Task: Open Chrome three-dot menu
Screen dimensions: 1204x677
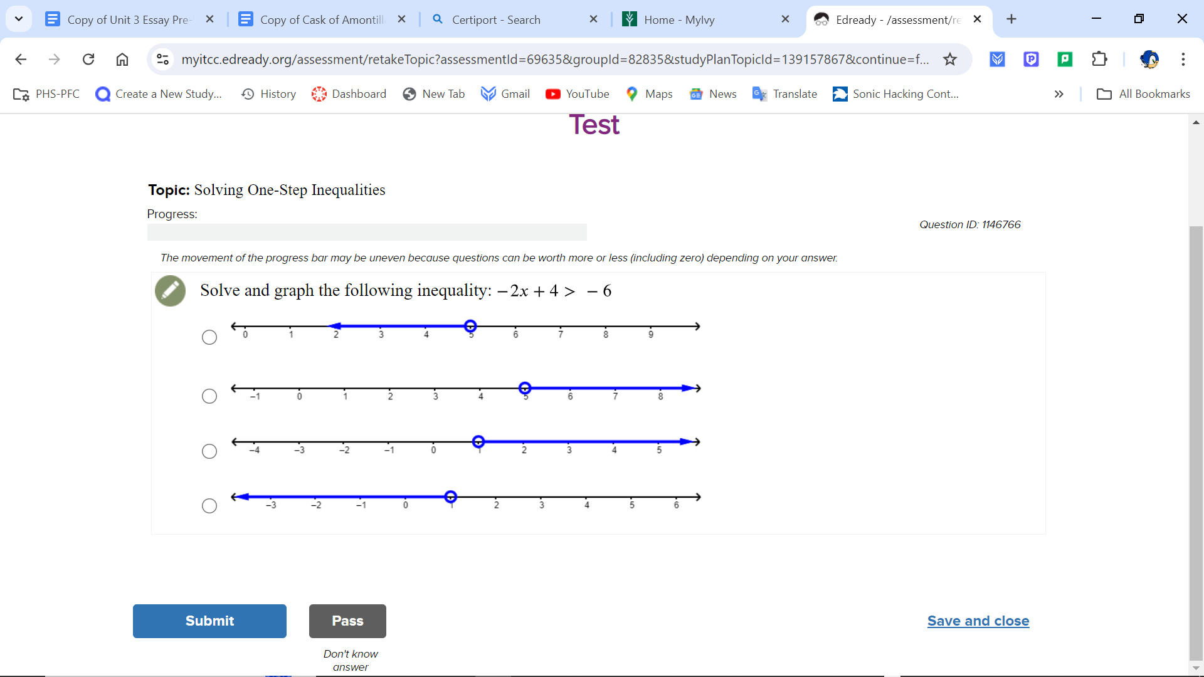Action: (1183, 59)
